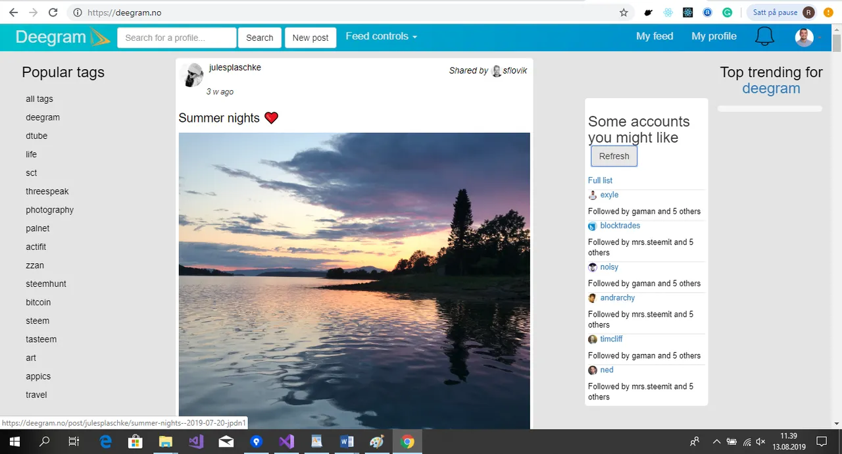Bookmark this page with the star icon
The image size is (842, 454).
point(624,13)
